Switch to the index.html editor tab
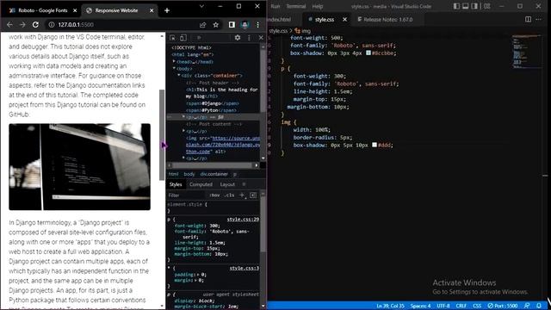This screenshot has width=551, height=310. pos(280,20)
